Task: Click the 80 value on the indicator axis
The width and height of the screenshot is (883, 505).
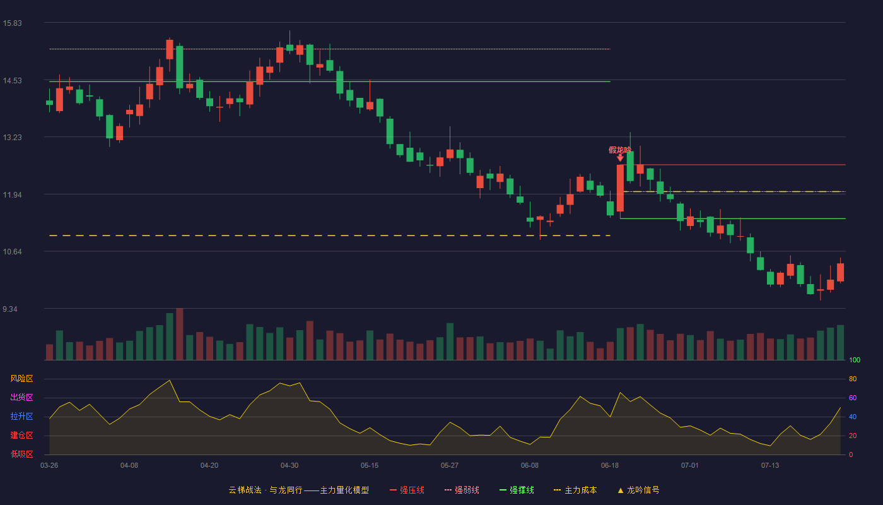Action: (x=853, y=379)
